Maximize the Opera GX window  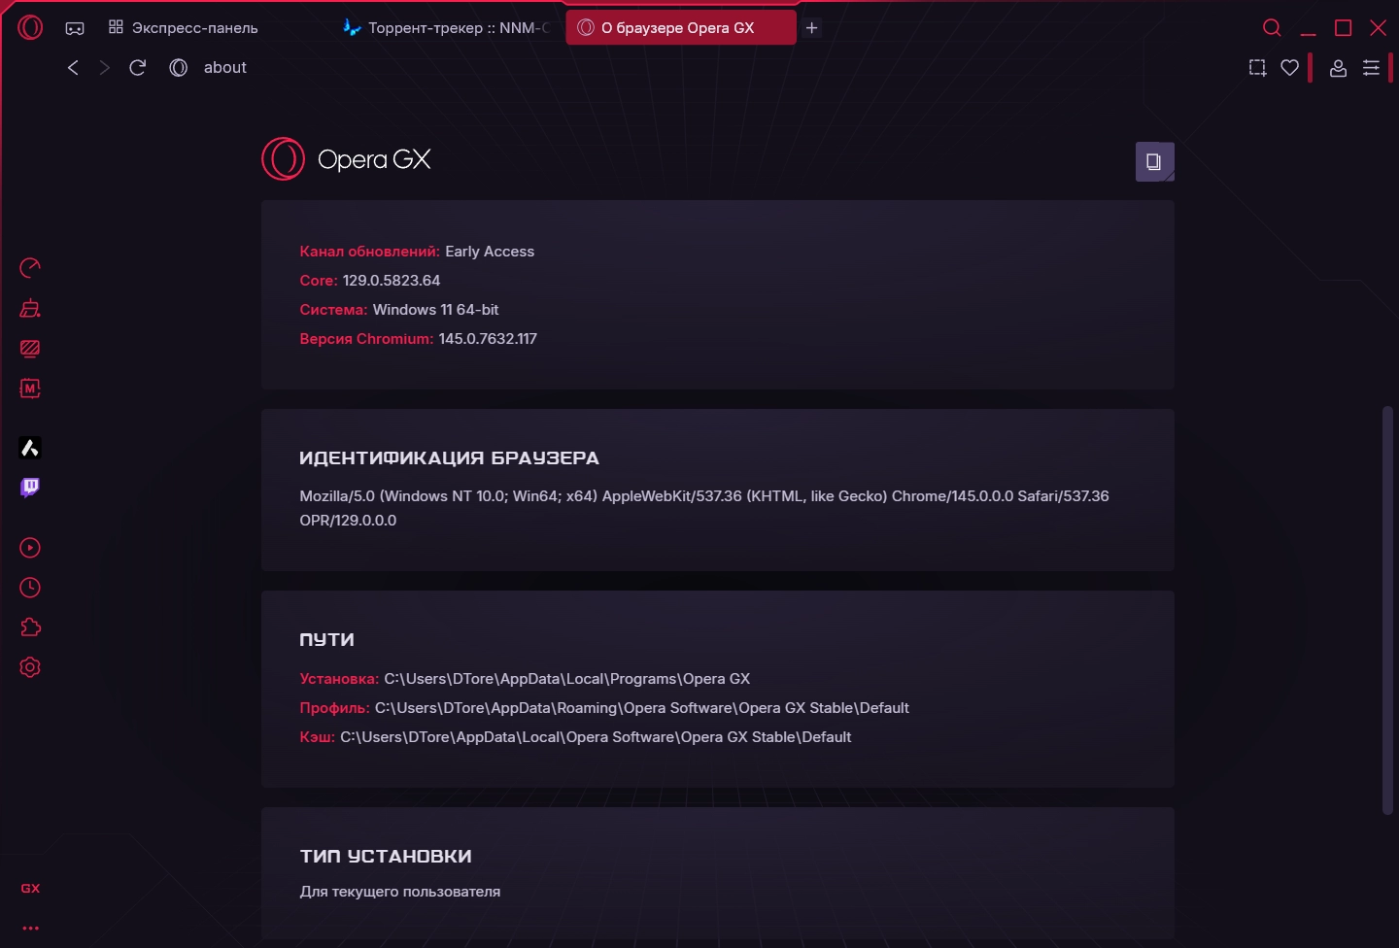[x=1343, y=28]
